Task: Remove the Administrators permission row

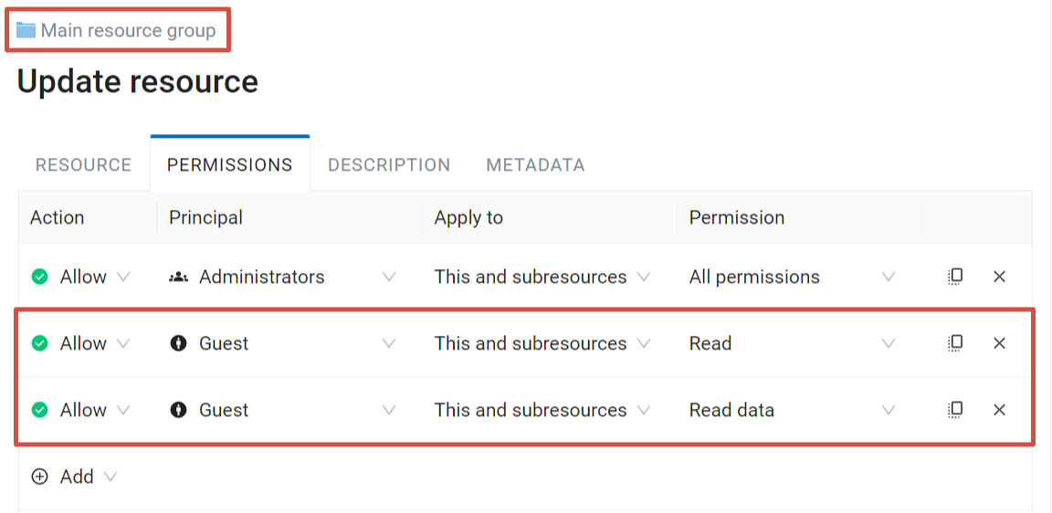Action: click(x=999, y=277)
